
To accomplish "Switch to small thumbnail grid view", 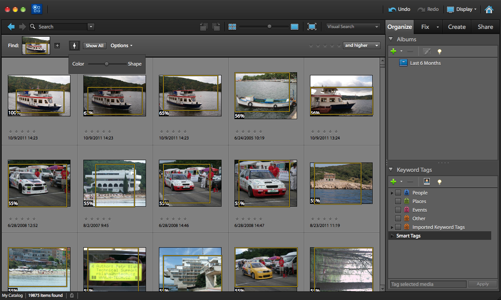I will [x=232, y=27].
